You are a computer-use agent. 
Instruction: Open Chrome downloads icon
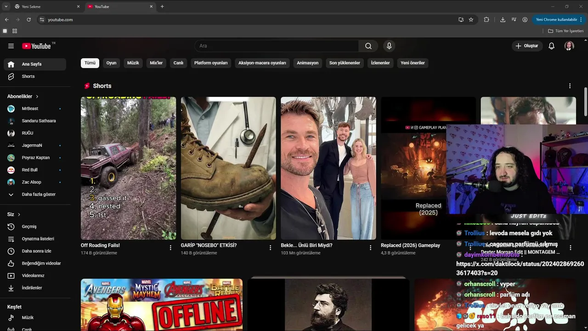coord(503,20)
